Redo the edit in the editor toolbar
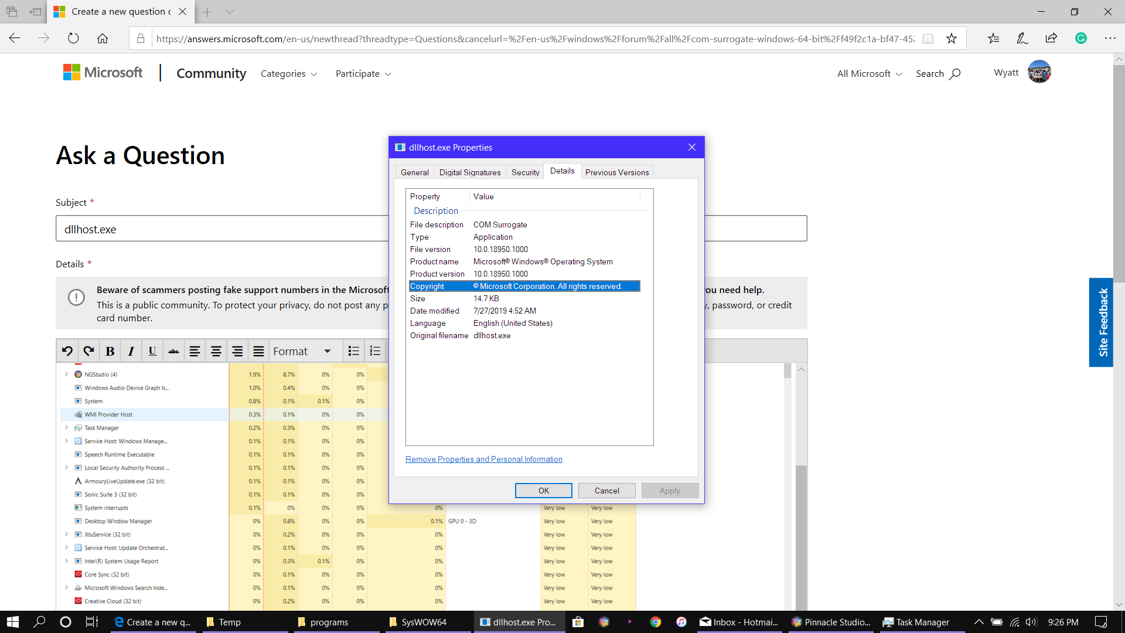 88,351
